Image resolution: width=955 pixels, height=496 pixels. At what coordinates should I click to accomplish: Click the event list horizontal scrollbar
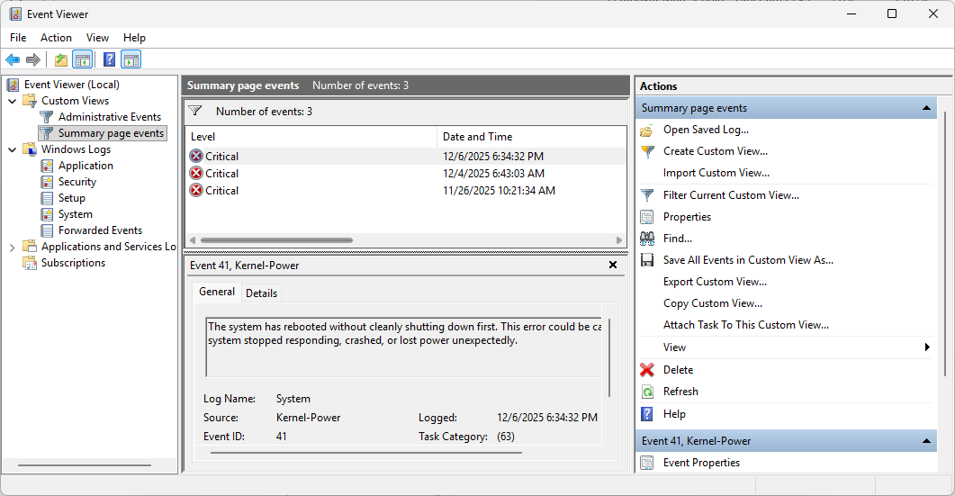point(275,240)
